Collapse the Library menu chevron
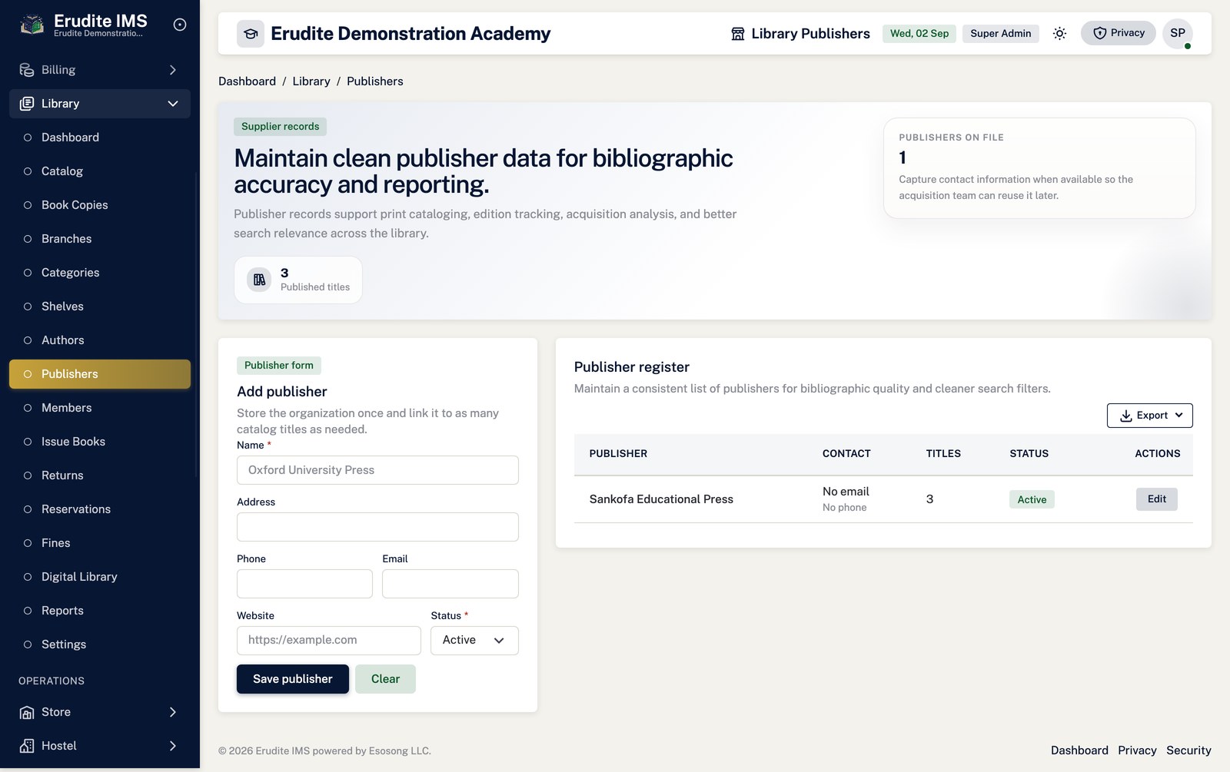The width and height of the screenshot is (1230, 772). pos(173,104)
